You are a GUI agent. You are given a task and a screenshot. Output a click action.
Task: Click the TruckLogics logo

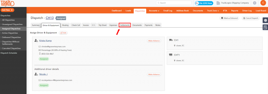pyautogui.click(x=8, y=3)
